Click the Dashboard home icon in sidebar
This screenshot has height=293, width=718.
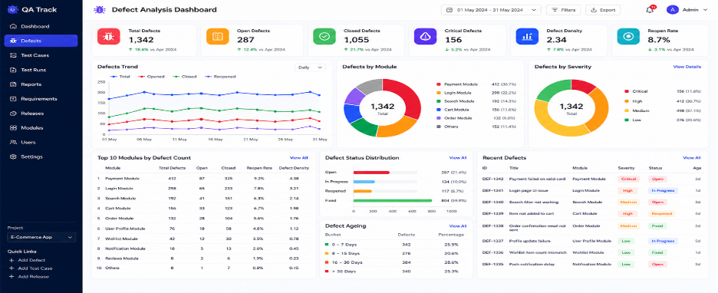pyautogui.click(x=13, y=27)
